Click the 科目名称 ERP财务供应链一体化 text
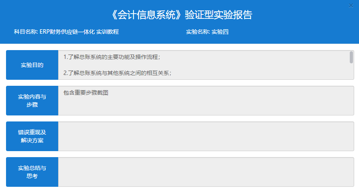 click(x=66, y=32)
